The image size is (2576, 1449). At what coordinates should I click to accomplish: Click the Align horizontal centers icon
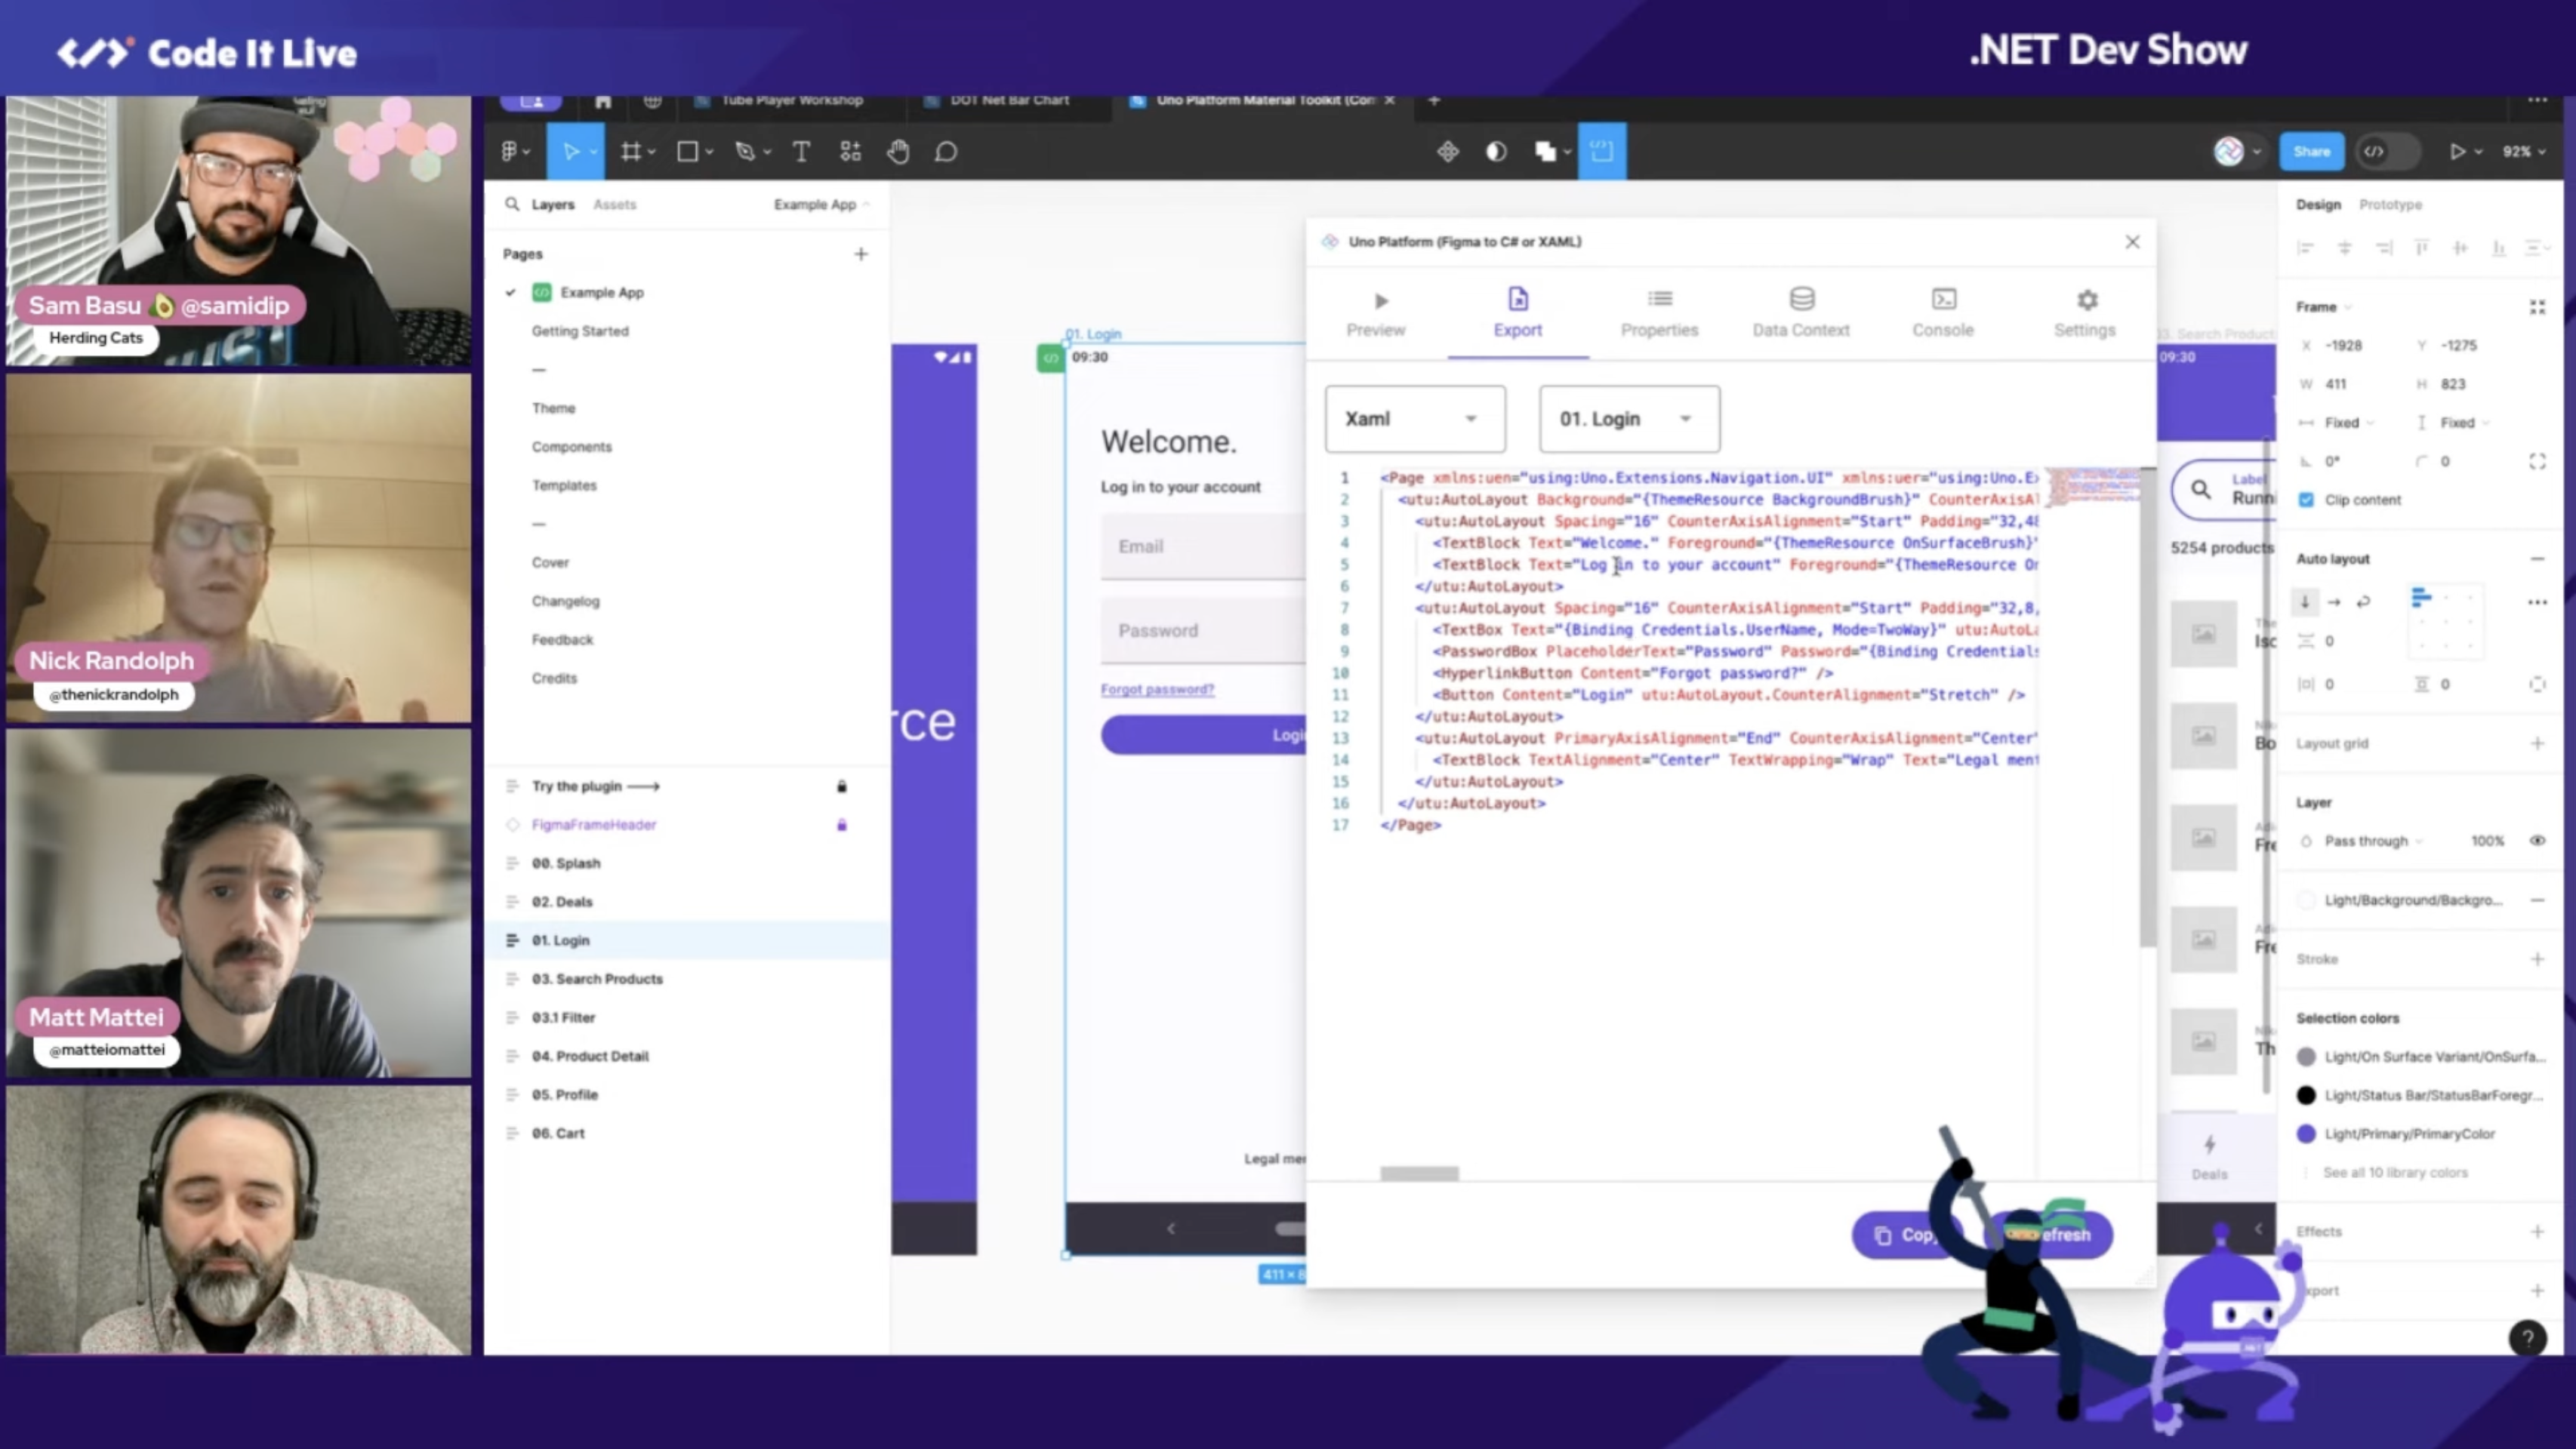coord(2345,248)
